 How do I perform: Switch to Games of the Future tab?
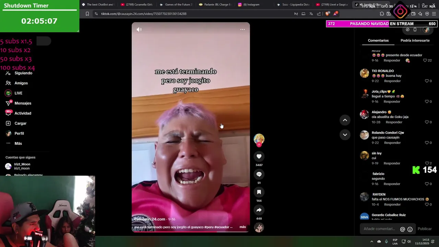(x=176, y=4)
